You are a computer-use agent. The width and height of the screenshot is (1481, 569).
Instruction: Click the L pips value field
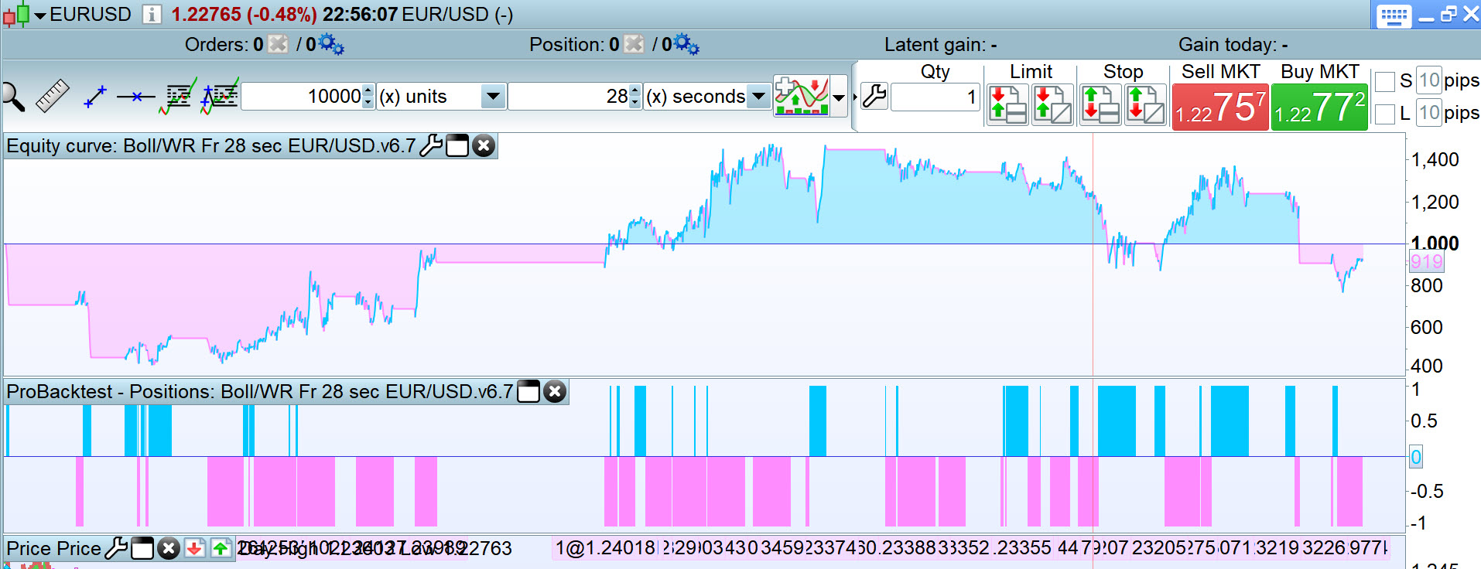[x=1429, y=113]
